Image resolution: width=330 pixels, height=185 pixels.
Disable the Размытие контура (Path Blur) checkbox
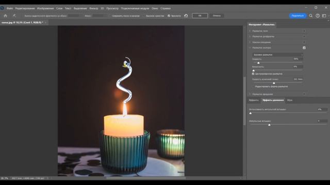(x=304, y=48)
